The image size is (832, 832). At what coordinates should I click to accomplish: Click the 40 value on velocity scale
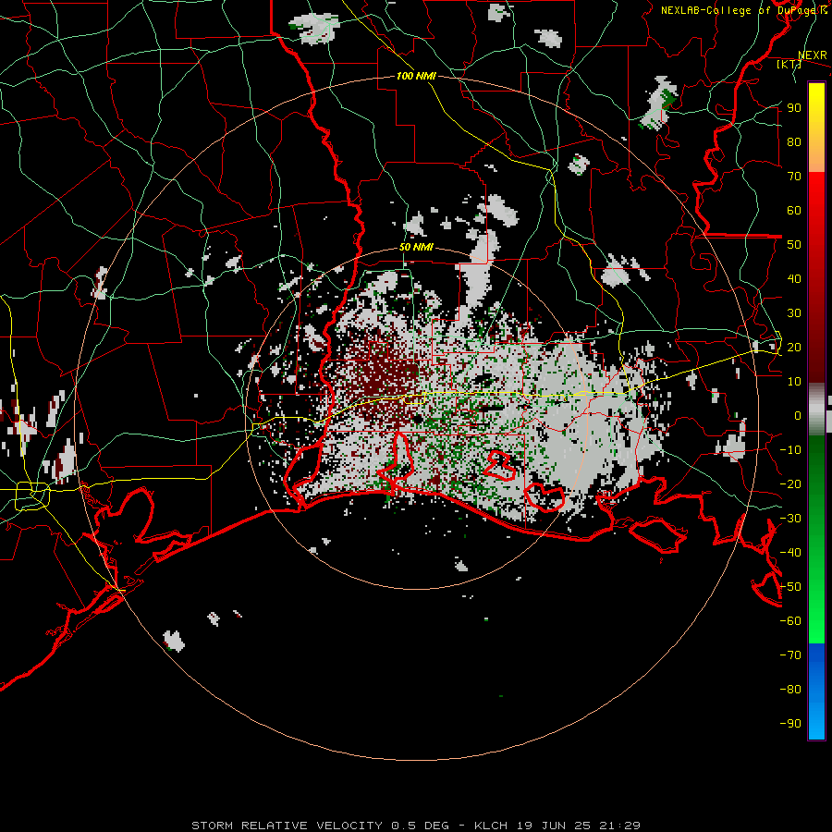794,278
